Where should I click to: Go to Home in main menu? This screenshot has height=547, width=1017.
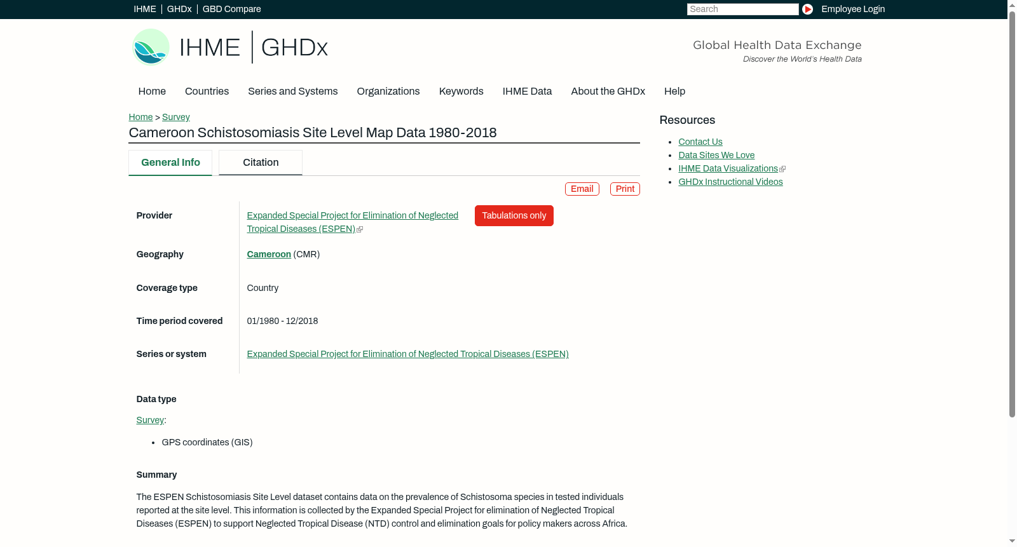tap(152, 91)
